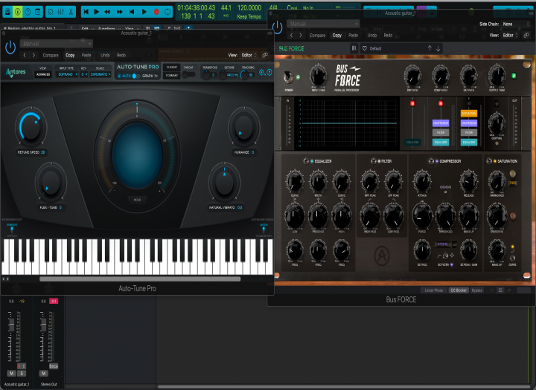Enable DC Blocker in Bus FORCE footer
Viewport: 536px width, 390px height.
click(458, 290)
